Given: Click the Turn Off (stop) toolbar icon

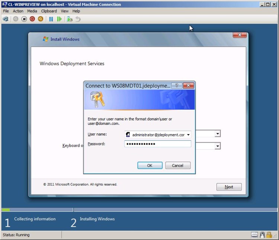Looking at the screenshot, I should [24, 19].
